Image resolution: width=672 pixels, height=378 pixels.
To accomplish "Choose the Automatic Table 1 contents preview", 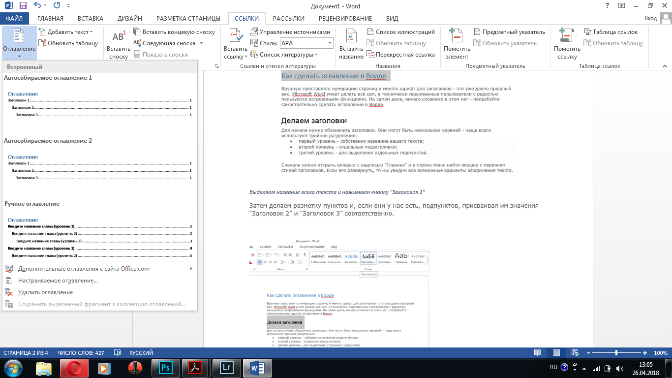I will 99,103.
